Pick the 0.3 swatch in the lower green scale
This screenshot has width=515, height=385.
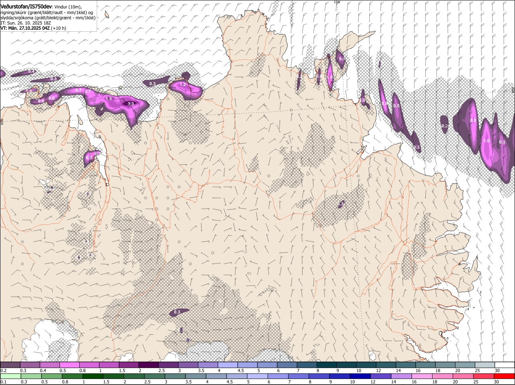[31, 376]
